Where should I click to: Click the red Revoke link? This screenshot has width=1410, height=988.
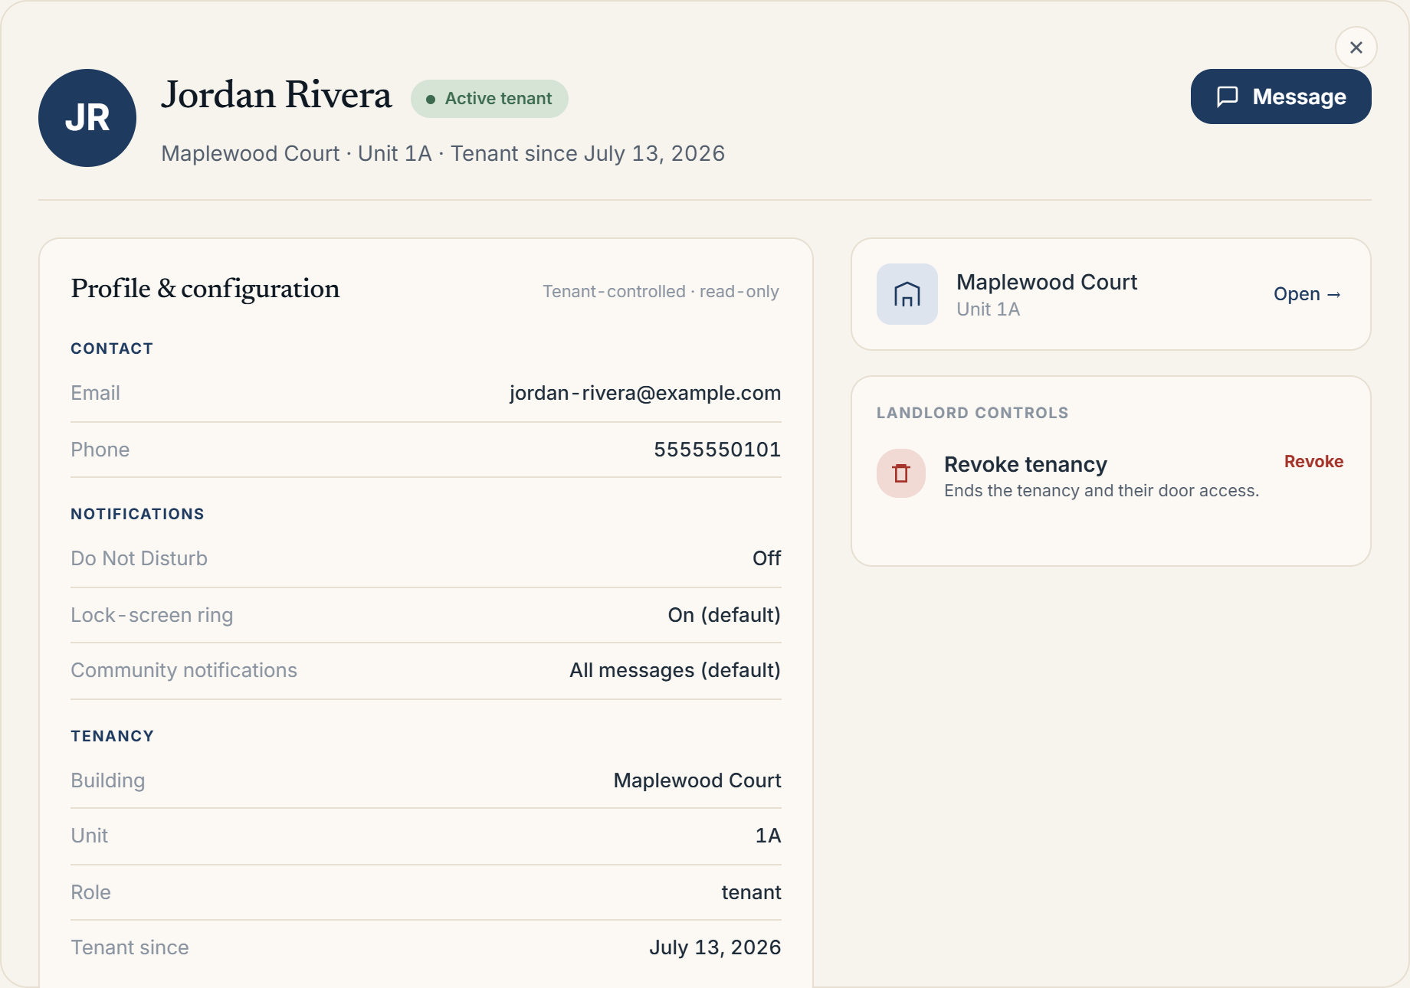click(x=1313, y=462)
